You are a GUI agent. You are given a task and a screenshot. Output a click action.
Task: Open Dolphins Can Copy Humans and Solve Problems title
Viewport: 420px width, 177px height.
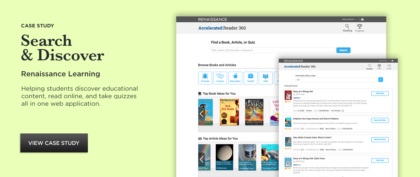click(316, 119)
